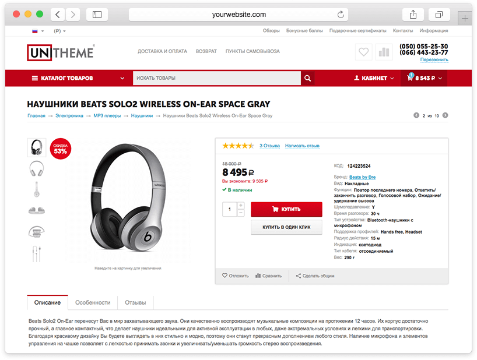Viewport: 477px width, 360px height.
Task: Click the star rating
Action: (238, 146)
